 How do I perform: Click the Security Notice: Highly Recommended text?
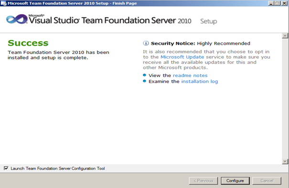(201, 43)
